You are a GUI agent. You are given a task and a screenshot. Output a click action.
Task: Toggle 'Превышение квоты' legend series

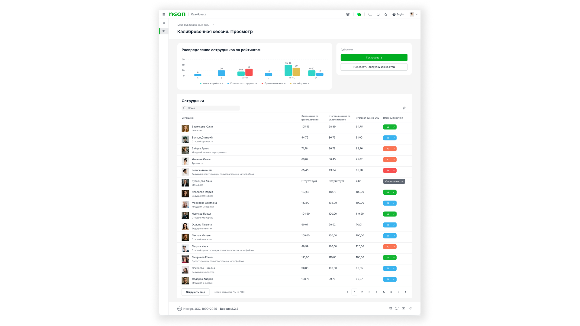(x=273, y=83)
